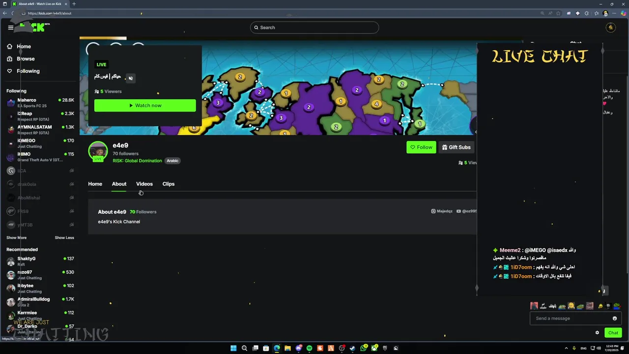Open i2Reap channel in Following list
Screen dimensions: 629x354
[x=40, y=117]
